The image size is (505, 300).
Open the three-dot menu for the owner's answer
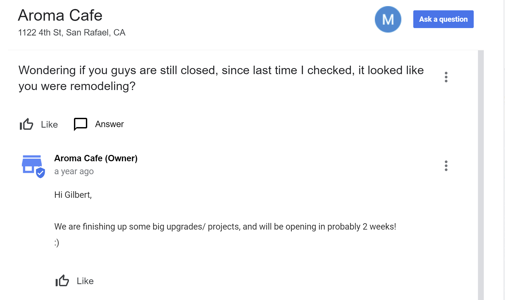point(446,166)
